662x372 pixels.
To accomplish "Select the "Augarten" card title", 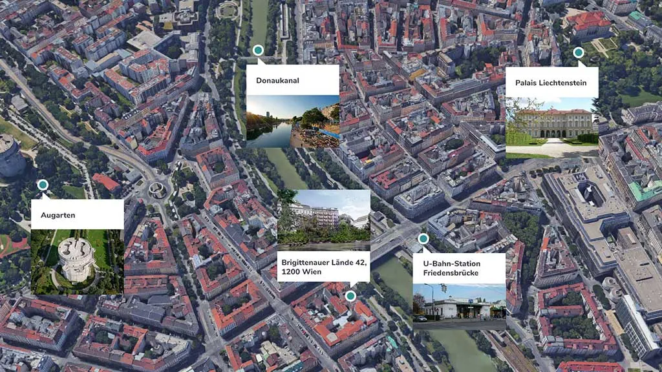I will point(58,214).
